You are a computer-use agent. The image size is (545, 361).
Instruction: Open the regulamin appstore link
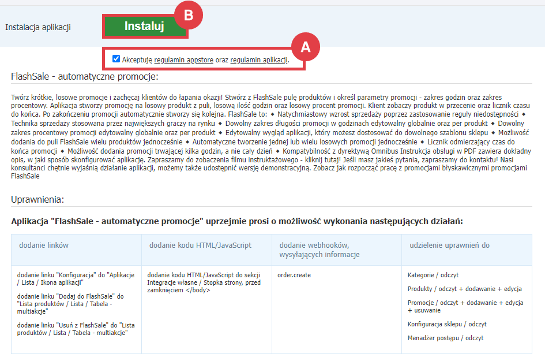pyautogui.click(x=184, y=59)
